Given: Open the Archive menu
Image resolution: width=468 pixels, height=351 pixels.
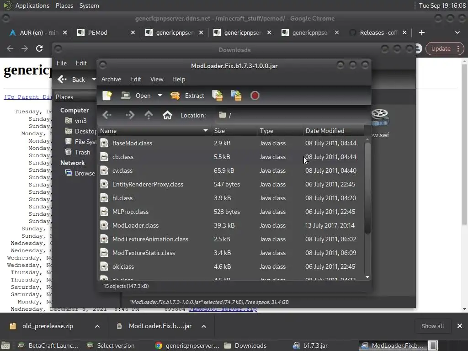Looking at the screenshot, I should tap(111, 79).
